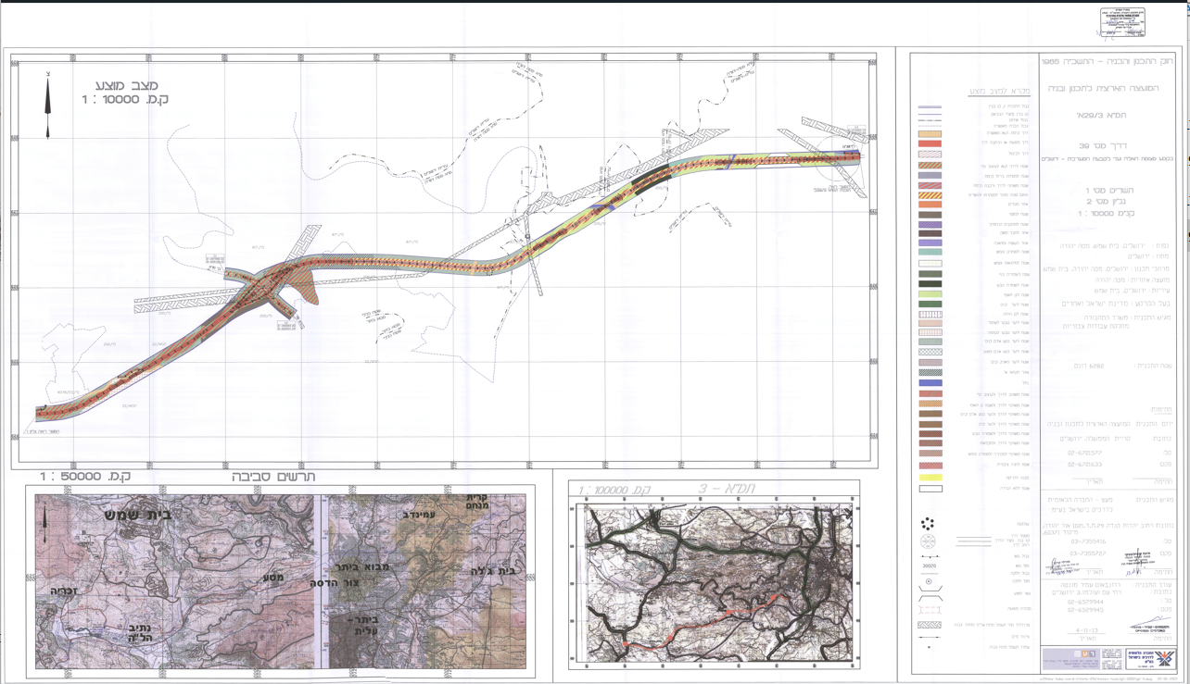Select the solid blue legend swatch
Image resolution: width=1190 pixels, height=684 pixels.
point(930,382)
